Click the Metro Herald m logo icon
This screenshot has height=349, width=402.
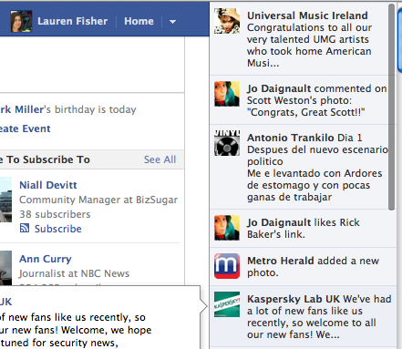click(227, 266)
